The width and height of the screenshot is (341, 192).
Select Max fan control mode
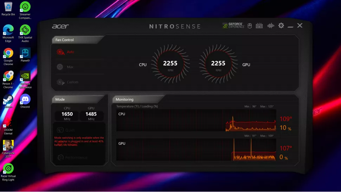click(x=65, y=67)
